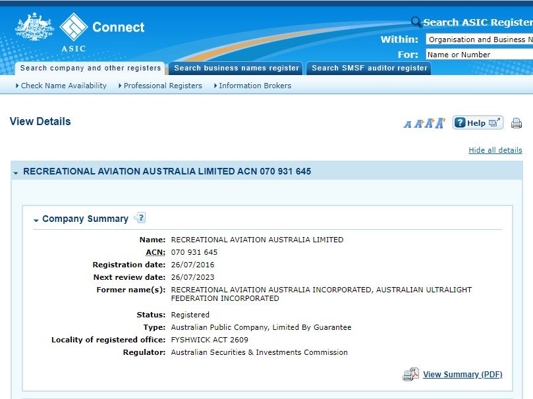This screenshot has width=533, height=399.
Task: Click the Hide all details link
Action: point(495,150)
